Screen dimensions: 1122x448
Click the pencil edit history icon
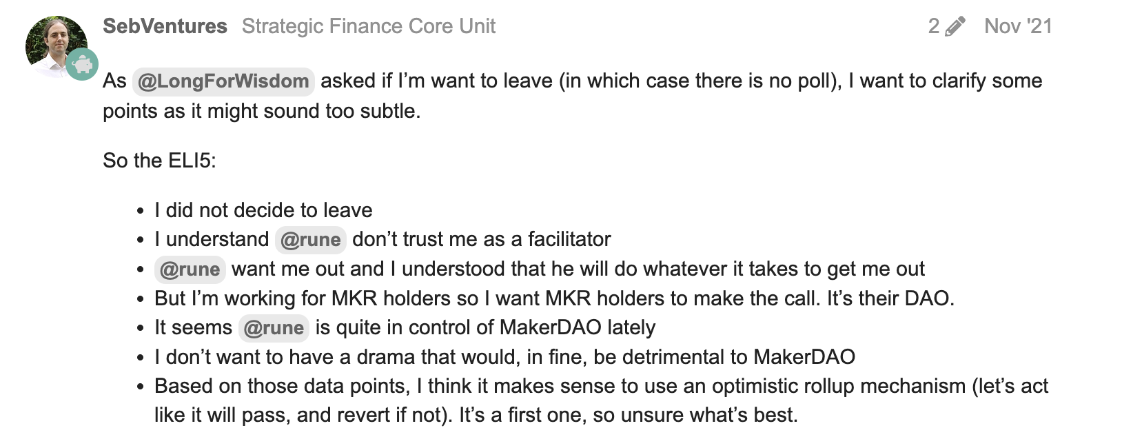click(x=955, y=26)
